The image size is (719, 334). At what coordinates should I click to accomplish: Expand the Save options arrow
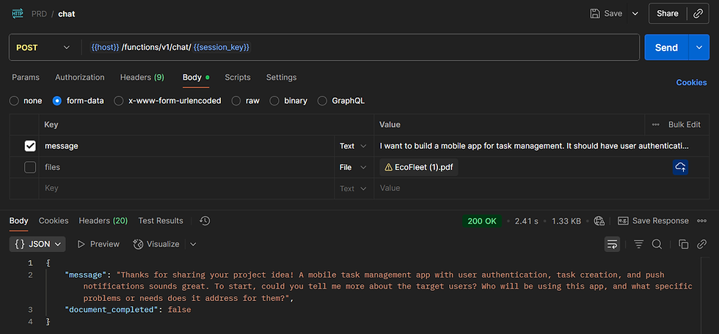click(x=635, y=14)
